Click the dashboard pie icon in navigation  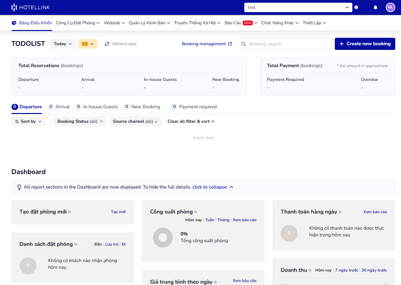[14, 23]
